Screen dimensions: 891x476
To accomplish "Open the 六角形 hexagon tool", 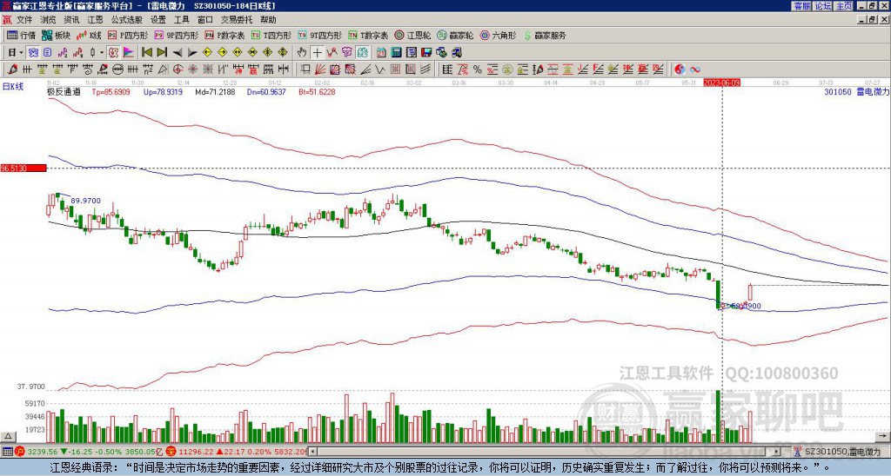I will click(498, 35).
